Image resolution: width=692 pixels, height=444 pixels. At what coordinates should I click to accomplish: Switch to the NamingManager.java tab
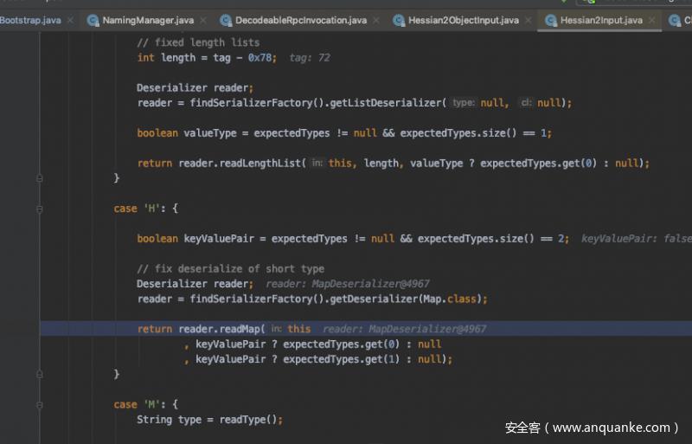click(148, 20)
